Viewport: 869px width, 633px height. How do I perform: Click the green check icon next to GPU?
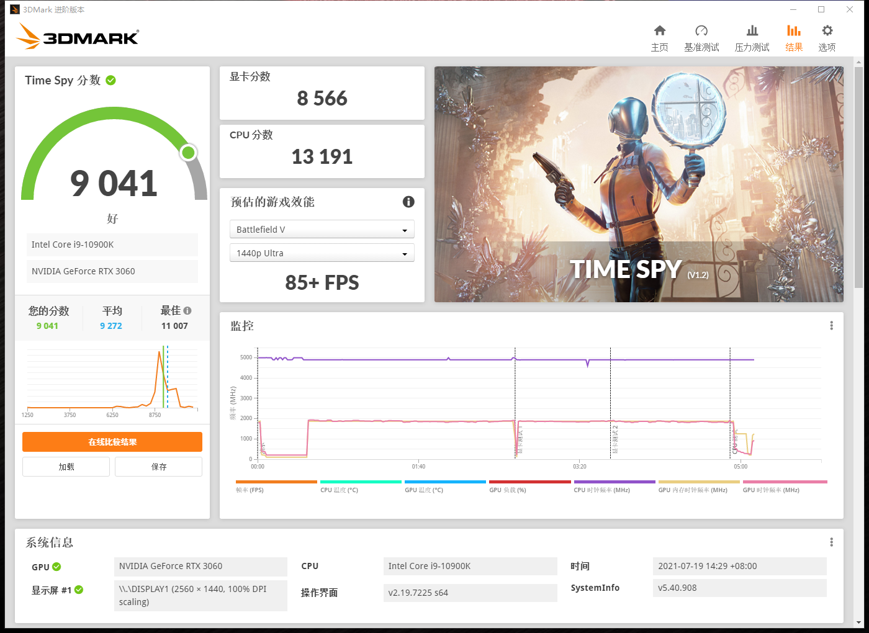56,567
